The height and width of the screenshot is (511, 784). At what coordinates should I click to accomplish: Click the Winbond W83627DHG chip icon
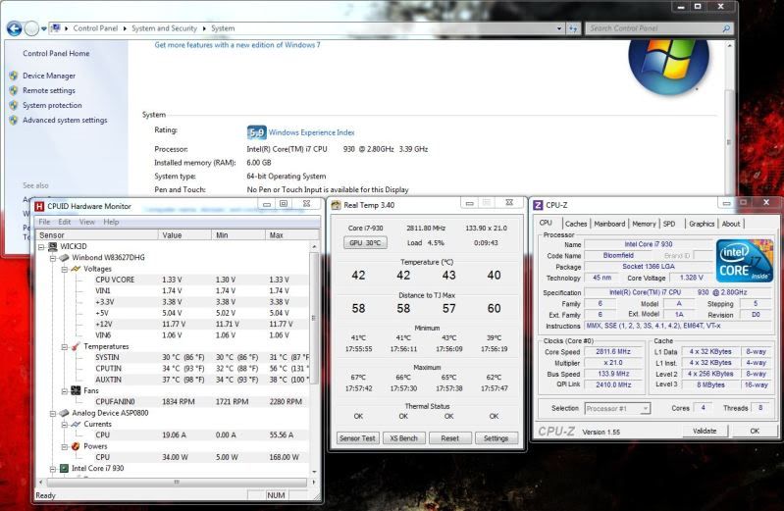pyautogui.click(x=64, y=258)
